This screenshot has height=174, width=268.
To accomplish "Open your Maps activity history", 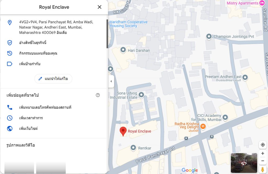I will coord(38,53).
